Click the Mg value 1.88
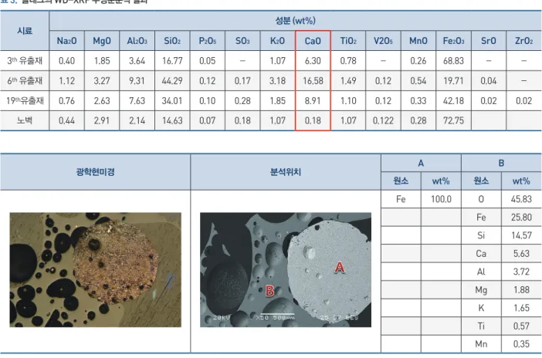This screenshot has width=542, height=358. pos(522,289)
